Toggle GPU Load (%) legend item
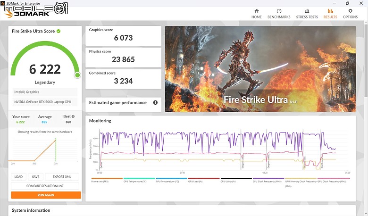The width and height of the screenshot is (368, 216). 204,180
